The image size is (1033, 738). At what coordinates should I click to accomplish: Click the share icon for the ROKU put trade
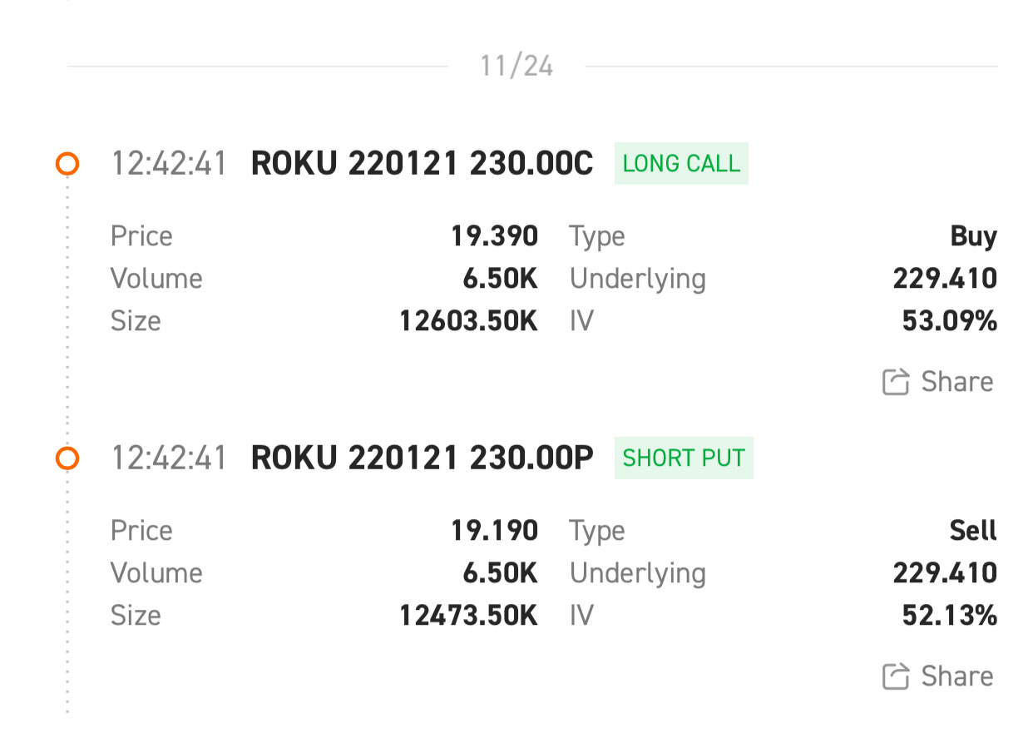click(x=895, y=676)
